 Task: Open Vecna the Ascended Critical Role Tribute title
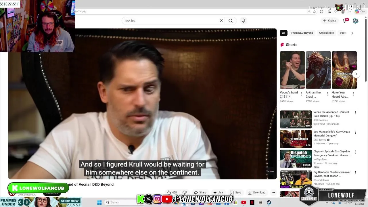pos(331,114)
